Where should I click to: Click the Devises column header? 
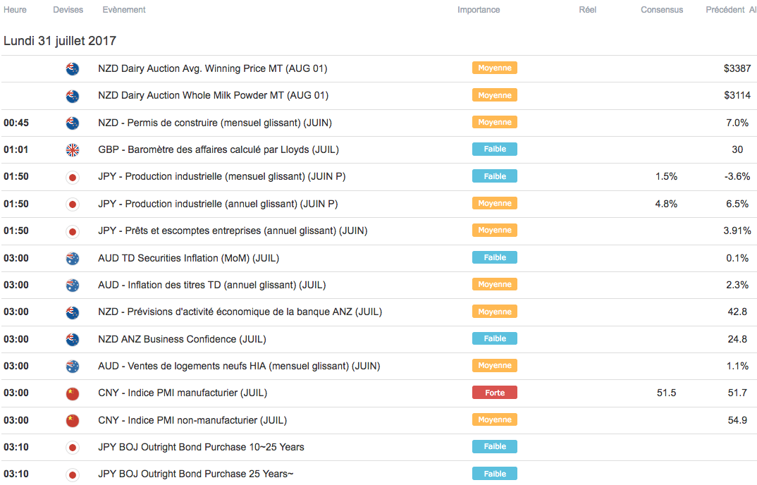tap(68, 10)
